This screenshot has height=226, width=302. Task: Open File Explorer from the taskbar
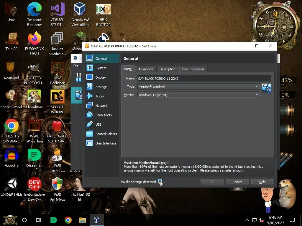[83, 220]
